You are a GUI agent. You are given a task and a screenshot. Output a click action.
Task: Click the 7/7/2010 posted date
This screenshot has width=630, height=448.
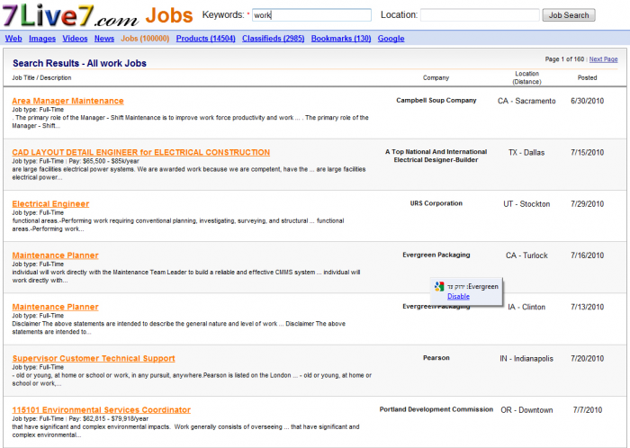click(x=588, y=410)
